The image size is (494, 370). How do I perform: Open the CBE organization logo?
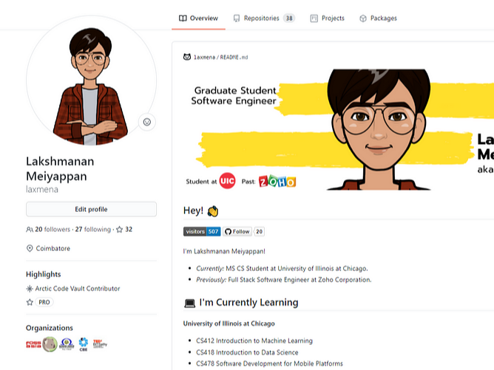point(83,343)
